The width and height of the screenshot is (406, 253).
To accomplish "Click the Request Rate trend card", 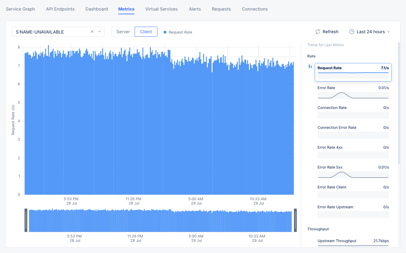I will tap(353, 72).
